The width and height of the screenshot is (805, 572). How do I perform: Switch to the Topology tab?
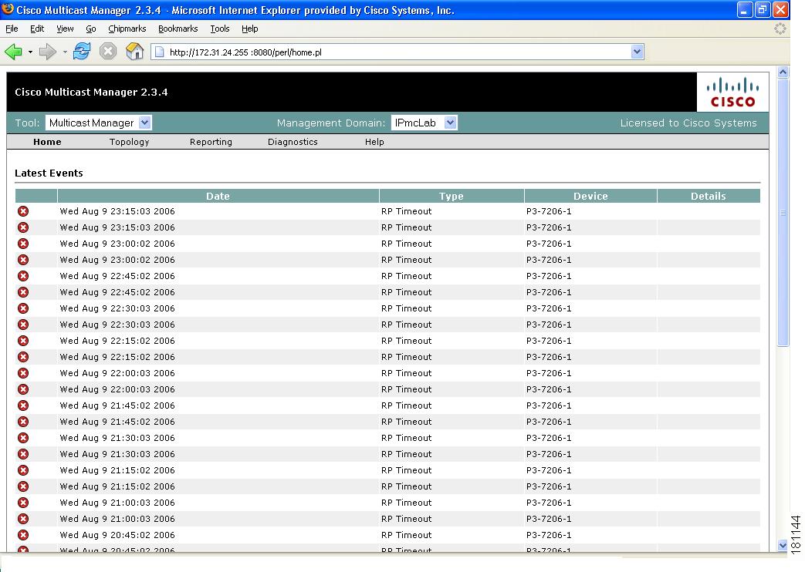(130, 142)
